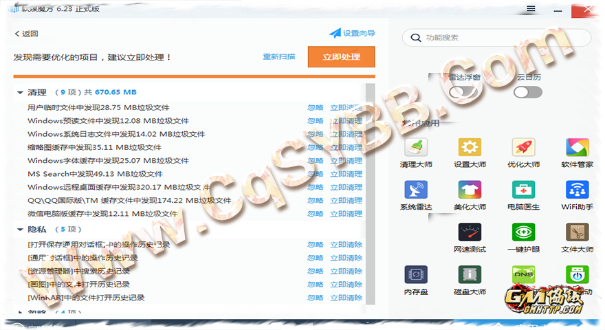Select row MS Search中发现49.13 MB垃圾文件

pos(189,174)
